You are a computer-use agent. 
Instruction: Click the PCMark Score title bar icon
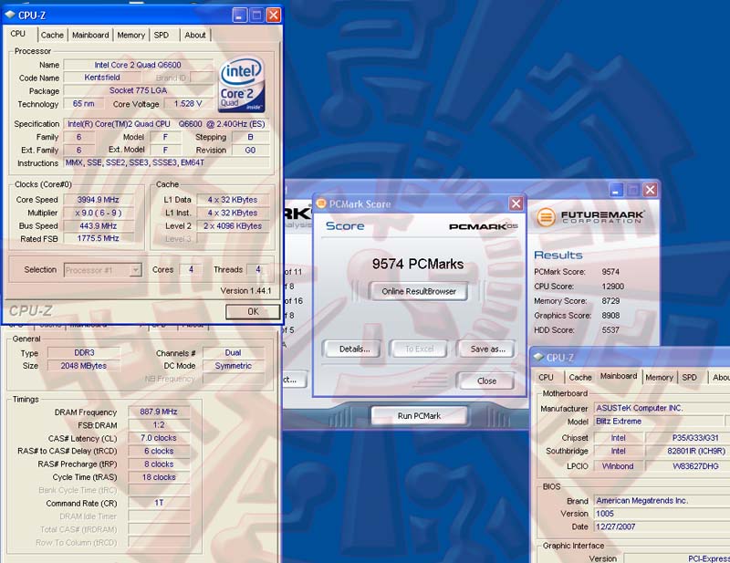tap(321, 203)
